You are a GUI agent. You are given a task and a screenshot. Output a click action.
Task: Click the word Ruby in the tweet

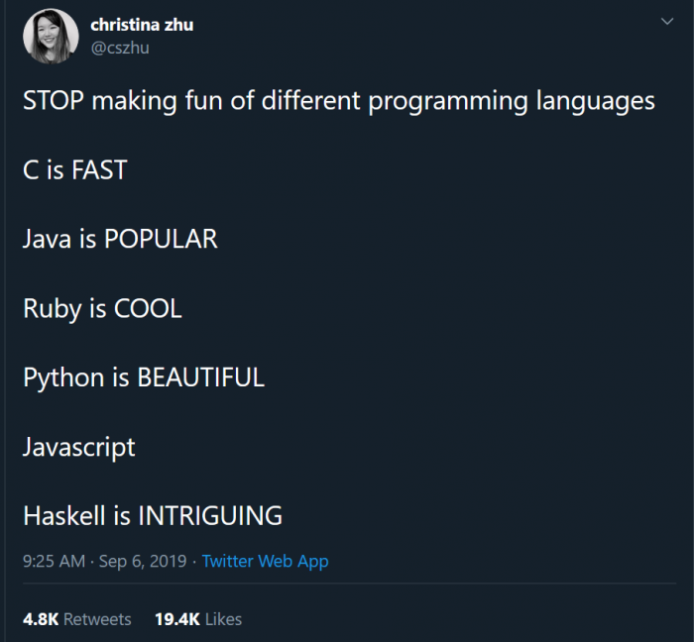click(53, 308)
